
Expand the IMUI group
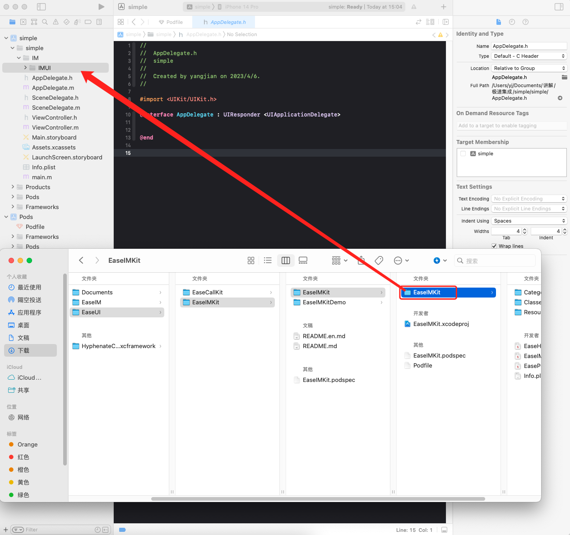tap(25, 68)
